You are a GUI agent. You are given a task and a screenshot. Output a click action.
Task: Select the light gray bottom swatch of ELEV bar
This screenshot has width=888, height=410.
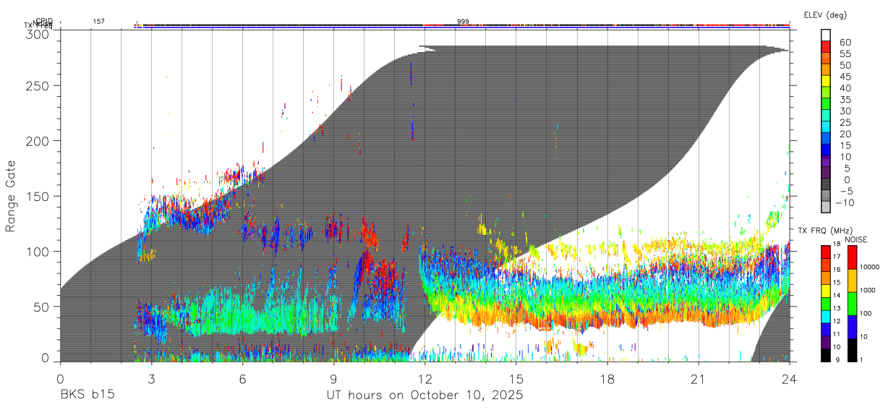(826, 206)
